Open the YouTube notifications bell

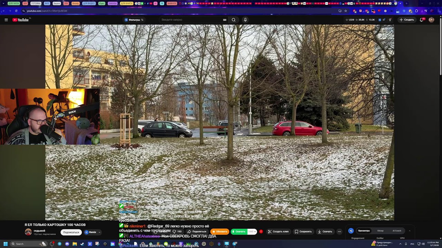pyautogui.click(x=422, y=20)
